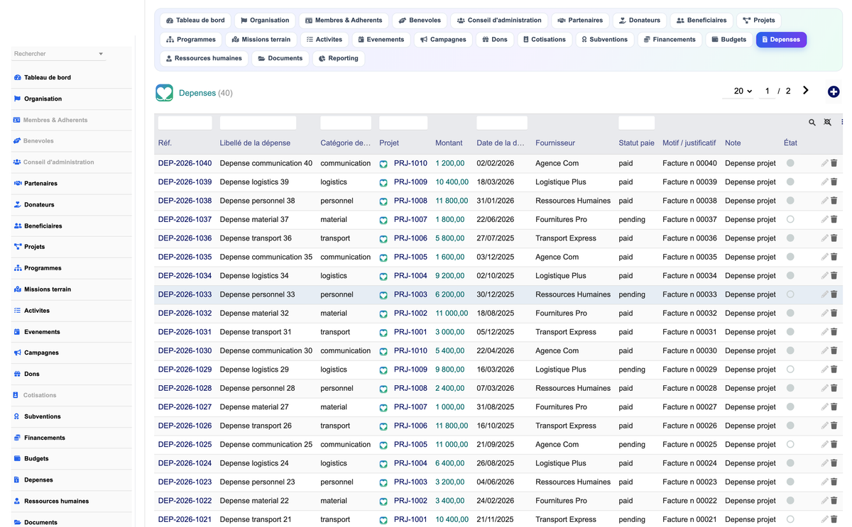Open reference link DEP-2026-1028
The height and width of the screenshot is (527, 852).
pyautogui.click(x=185, y=388)
